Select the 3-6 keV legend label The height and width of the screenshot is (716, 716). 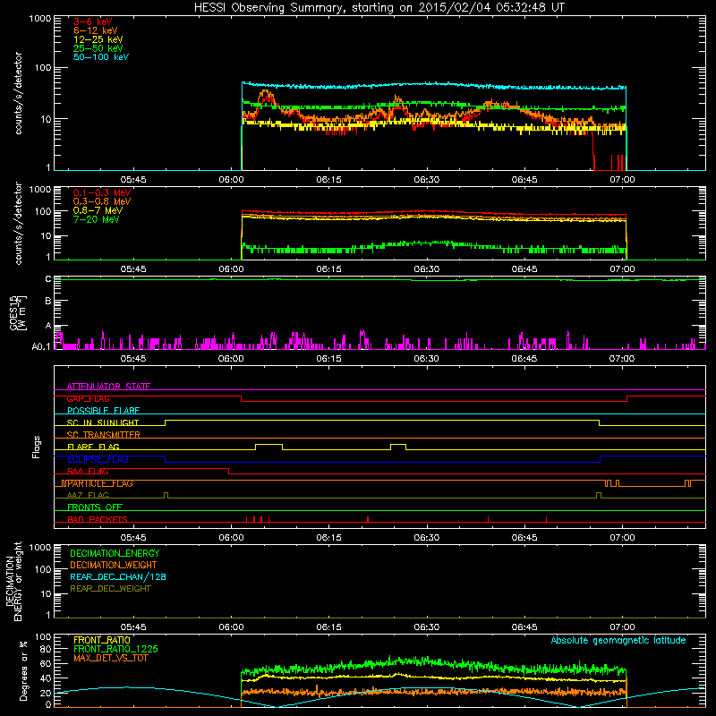click(x=93, y=21)
